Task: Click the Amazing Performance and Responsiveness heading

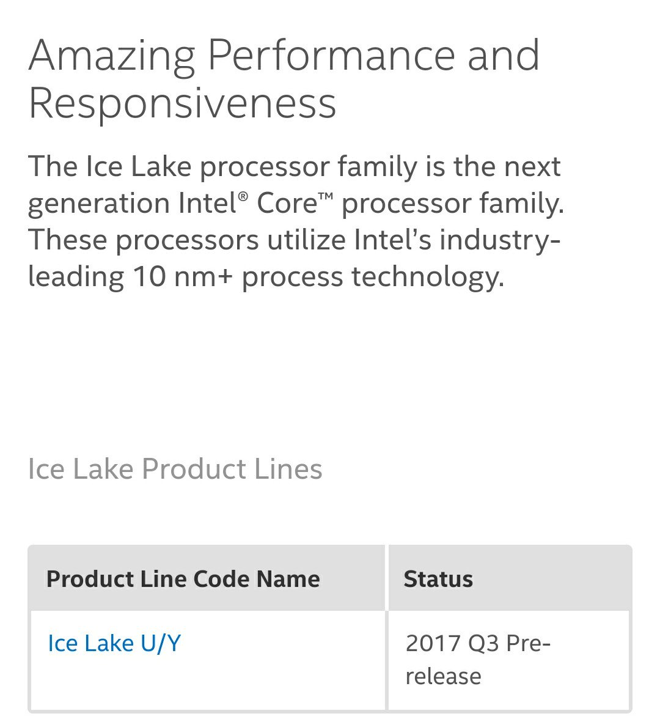Action: coord(284,79)
